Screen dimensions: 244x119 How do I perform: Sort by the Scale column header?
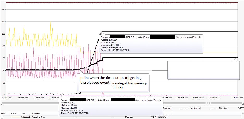24,114
